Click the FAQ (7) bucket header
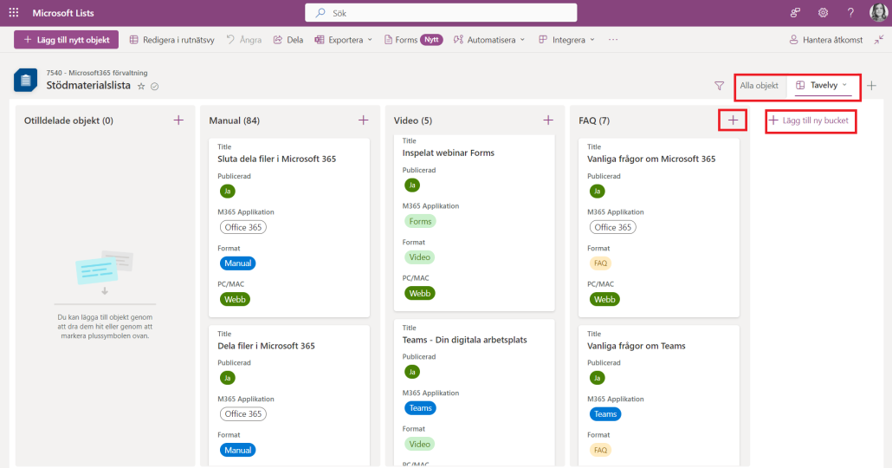Image resolution: width=892 pixels, height=468 pixels. pyautogui.click(x=594, y=120)
